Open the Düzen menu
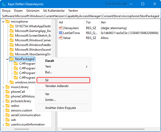The width and height of the screenshot is (161, 132). click(x=18, y=11)
